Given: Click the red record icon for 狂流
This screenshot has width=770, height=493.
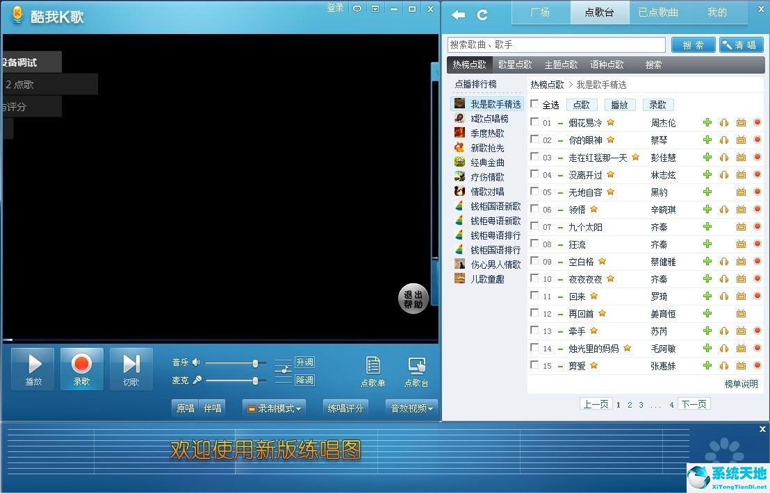Looking at the screenshot, I should pyautogui.click(x=757, y=244).
